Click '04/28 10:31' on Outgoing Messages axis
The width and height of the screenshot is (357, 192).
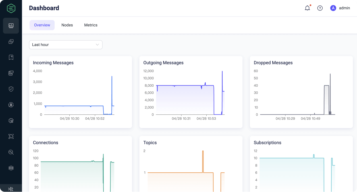tap(181, 118)
